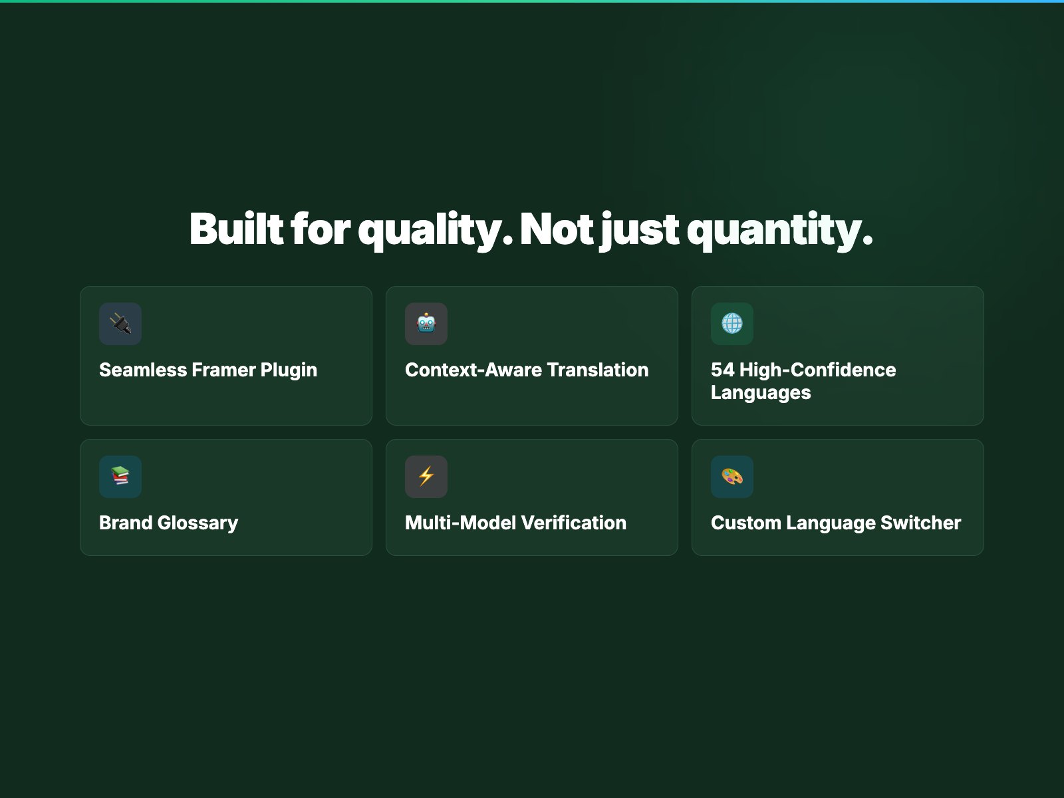Click the plug icon on Seamless Framer Plugin card
The image size is (1064, 798).
coord(120,324)
